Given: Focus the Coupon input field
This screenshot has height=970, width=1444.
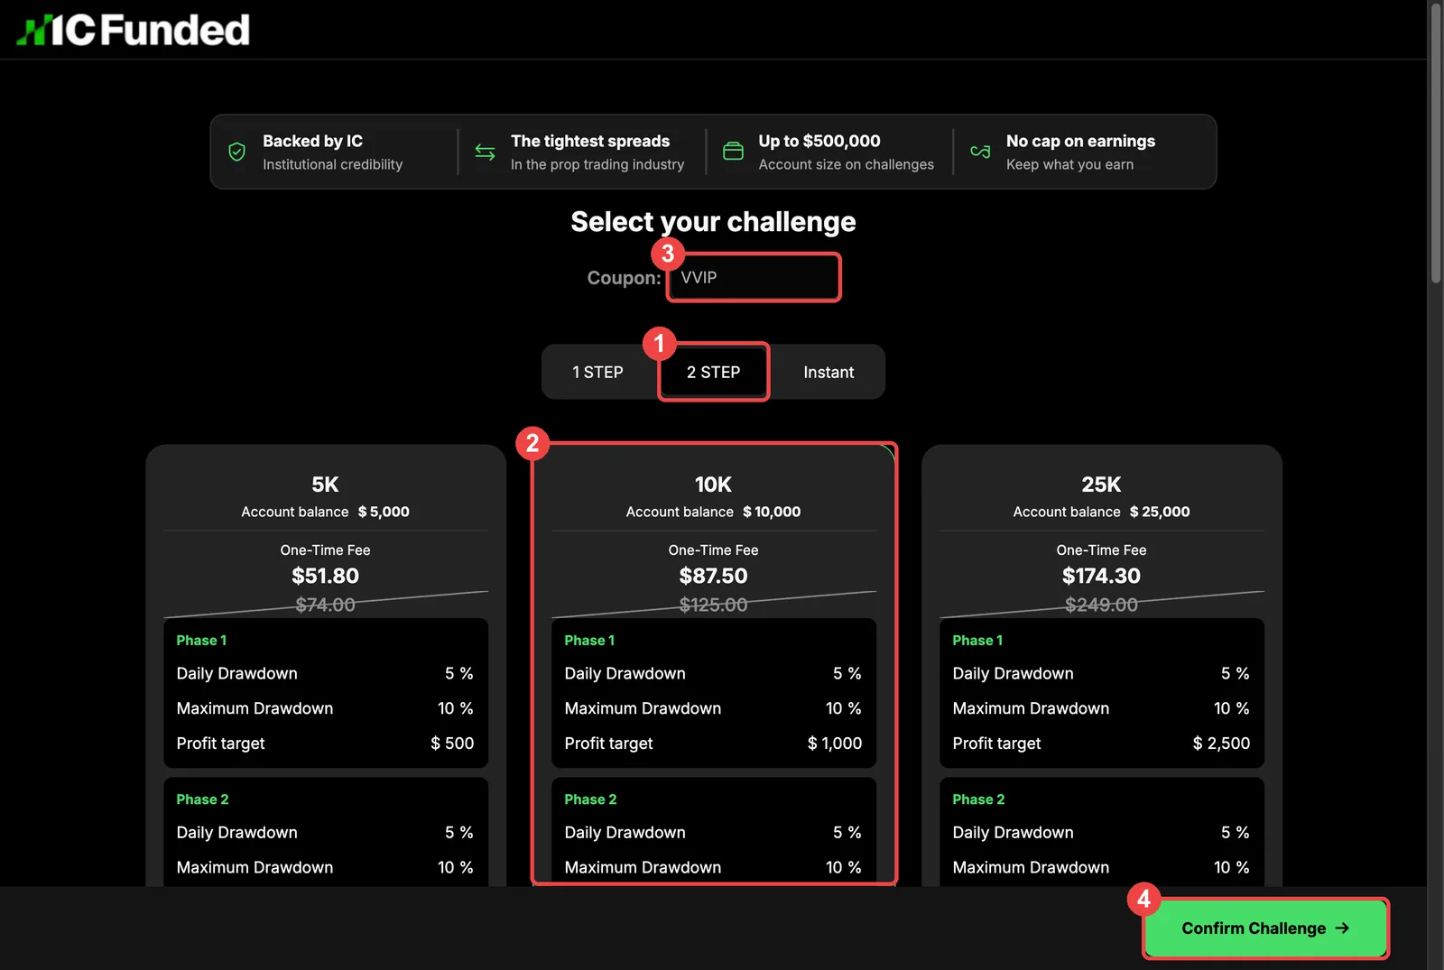Looking at the screenshot, I should click(754, 277).
